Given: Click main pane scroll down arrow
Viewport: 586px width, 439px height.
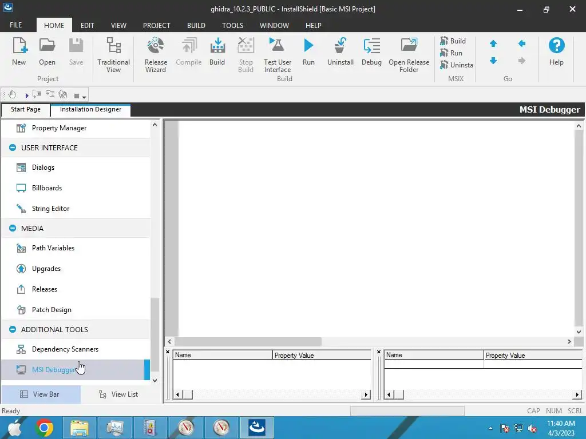Looking at the screenshot, I should pyautogui.click(x=579, y=332).
